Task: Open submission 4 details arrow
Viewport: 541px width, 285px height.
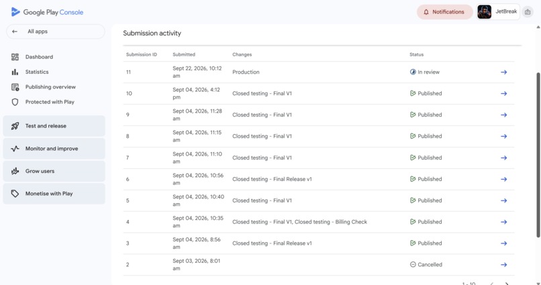Action: tap(503, 222)
